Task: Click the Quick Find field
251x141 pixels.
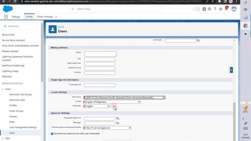Action: click(20, 26)
